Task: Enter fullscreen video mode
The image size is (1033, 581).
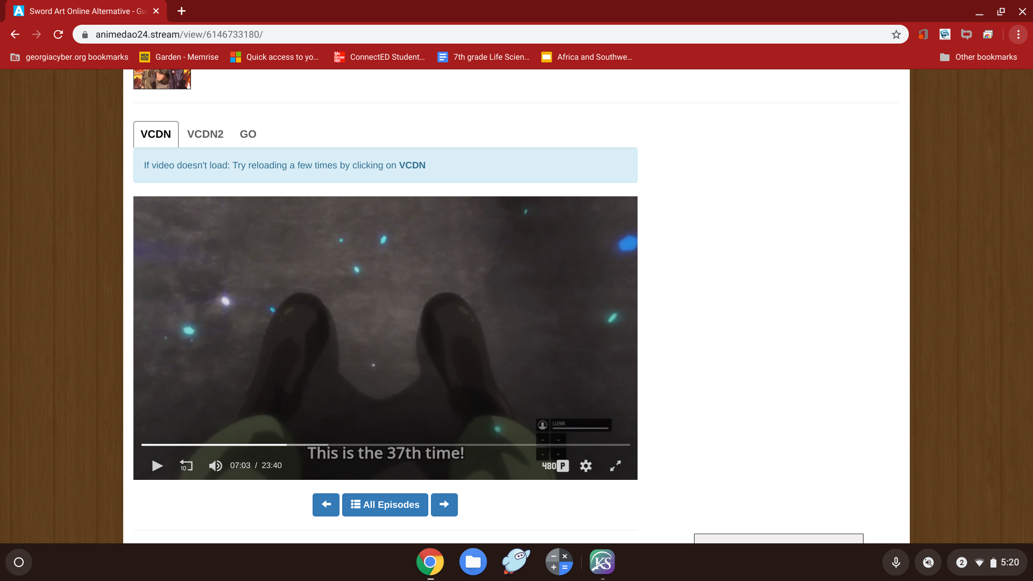Action: (x=615, y=466)
